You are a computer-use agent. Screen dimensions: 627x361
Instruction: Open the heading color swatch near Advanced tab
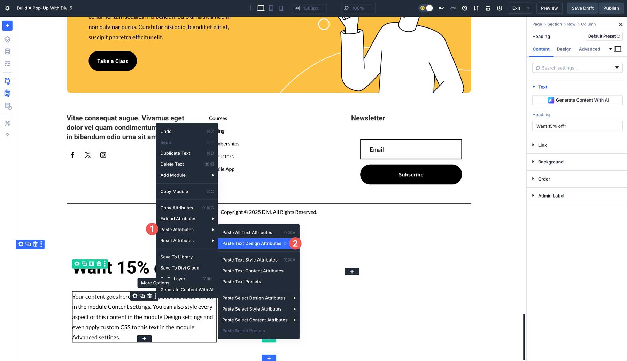[x=619, y=49]
